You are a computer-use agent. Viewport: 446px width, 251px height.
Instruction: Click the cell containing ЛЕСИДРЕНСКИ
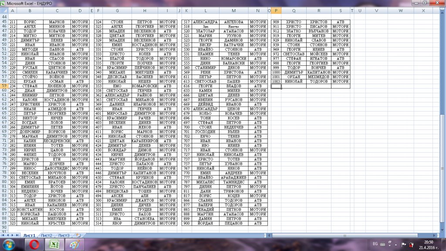[57, 141]
